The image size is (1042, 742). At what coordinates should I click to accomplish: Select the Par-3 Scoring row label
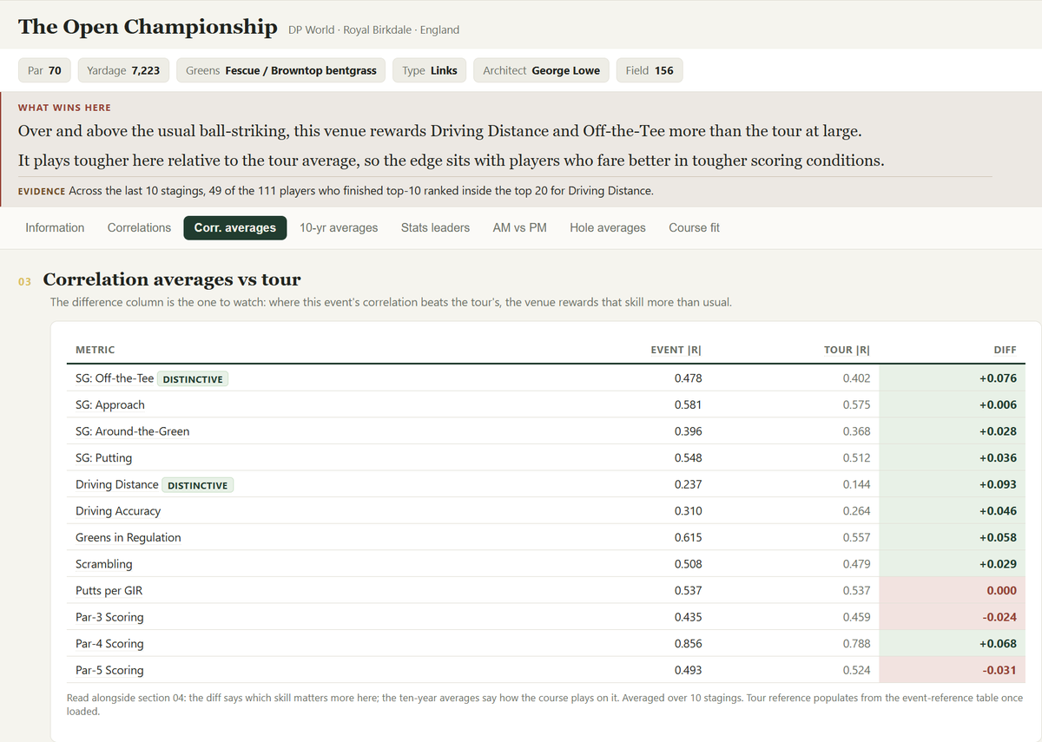pos(109,617)
